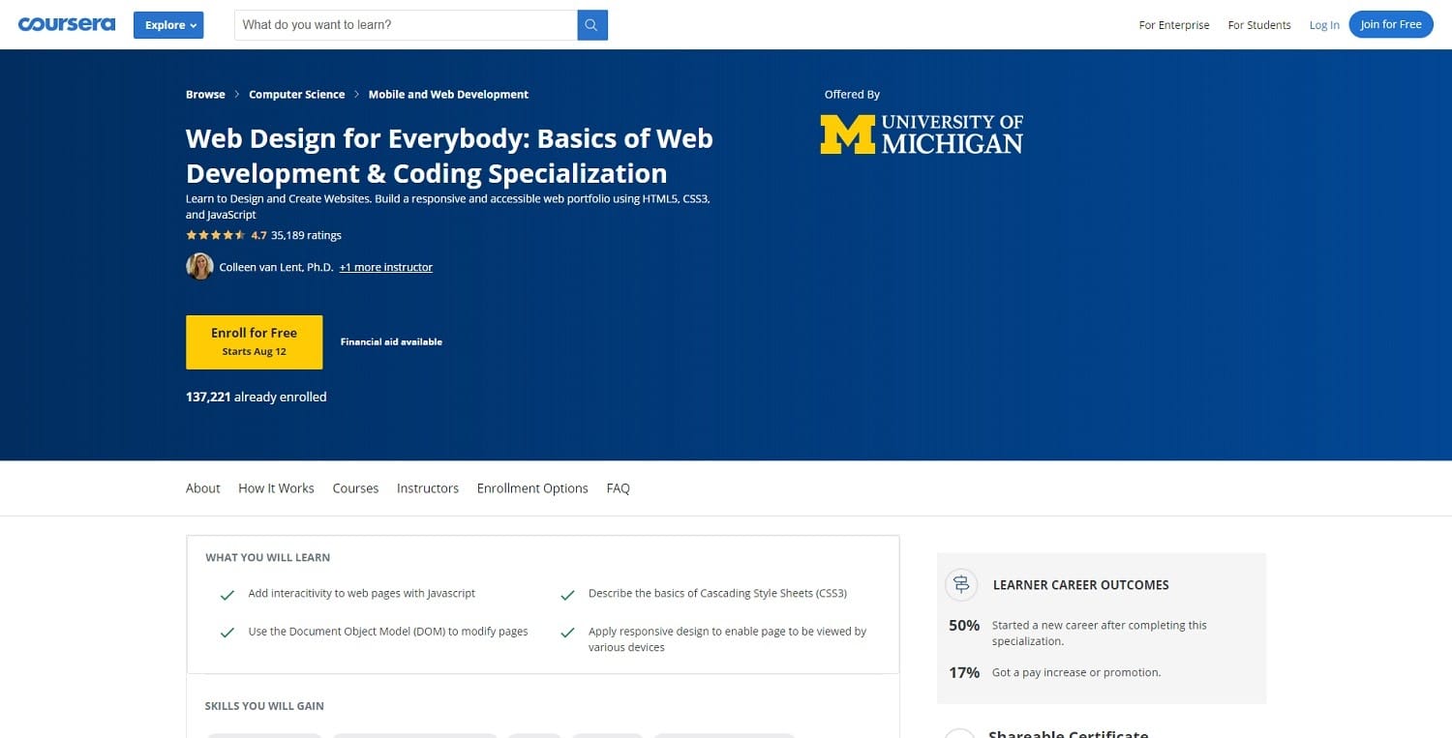Image resolution: width=1452 pixels, height=738 pixels.
Task: Click the blue search magnifier icon
Action: point(591,25)
